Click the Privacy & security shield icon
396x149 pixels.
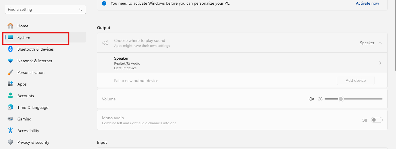click(x=10, y=142)
